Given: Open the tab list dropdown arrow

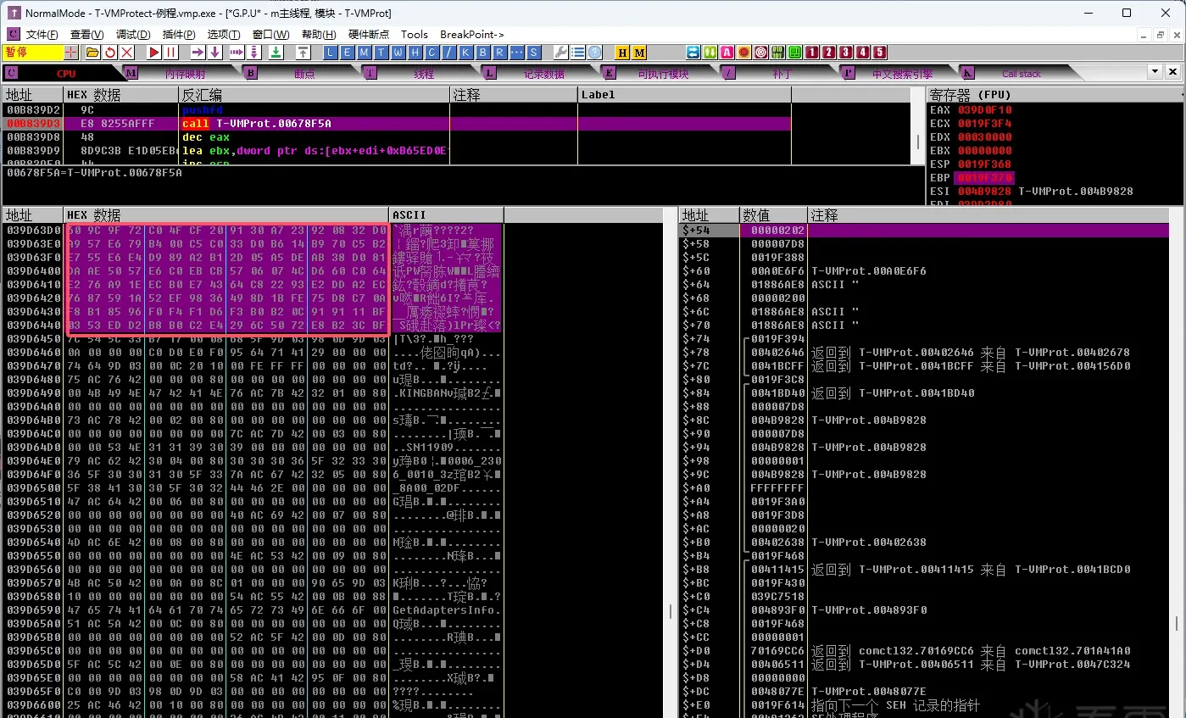Looking at the screenshot, I should [x=1155, y=72].
